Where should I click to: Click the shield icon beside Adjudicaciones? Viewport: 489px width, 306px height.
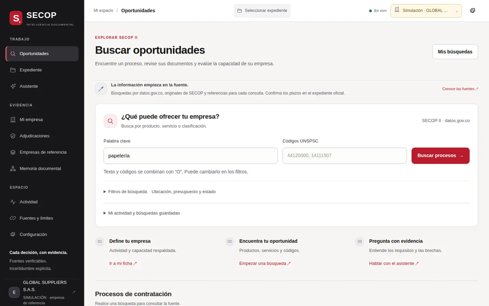tap(13, 136)
